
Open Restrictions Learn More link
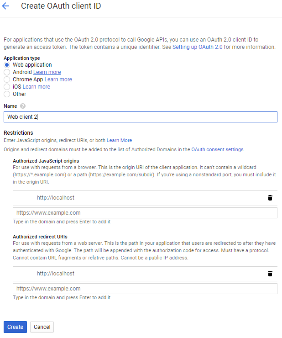click(x=119, y=140)
